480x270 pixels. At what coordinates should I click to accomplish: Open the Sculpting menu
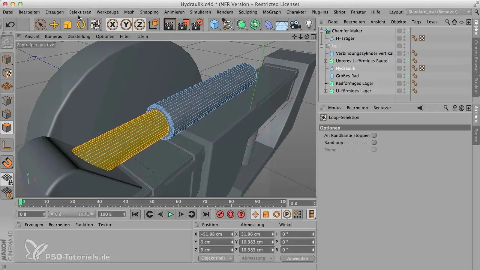tap(248, 12)
